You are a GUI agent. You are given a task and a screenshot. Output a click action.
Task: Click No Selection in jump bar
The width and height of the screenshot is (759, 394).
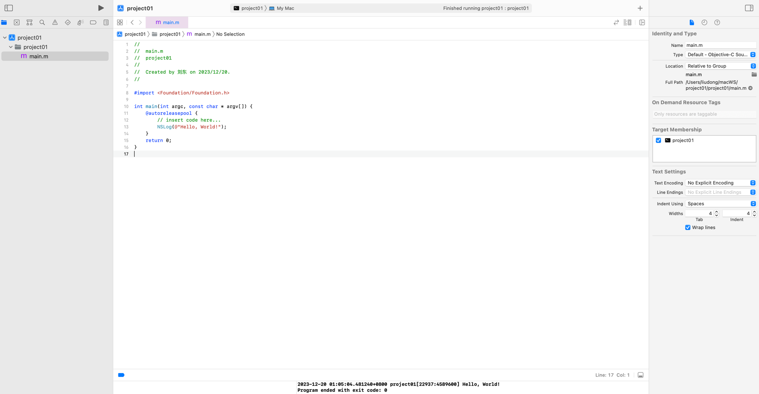[230, 34]
